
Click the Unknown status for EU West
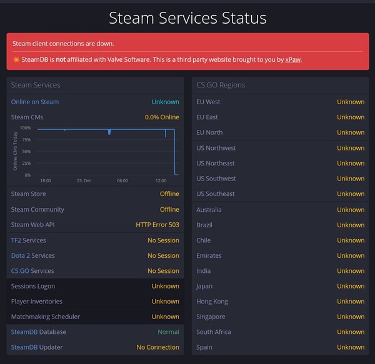pos(351,102)
